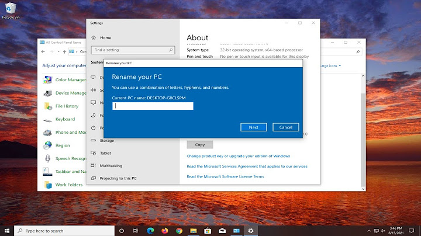Open Taskbar and Navigation in Control Panel
The height and width of the screenshot is (236, 421).
71,172
